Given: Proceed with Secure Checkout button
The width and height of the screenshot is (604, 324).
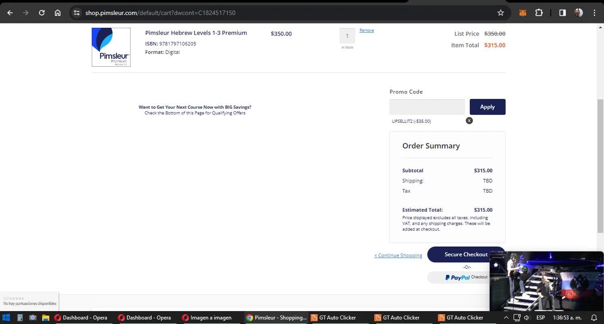Looking at the screenshot, I should (x=466, y=254).
